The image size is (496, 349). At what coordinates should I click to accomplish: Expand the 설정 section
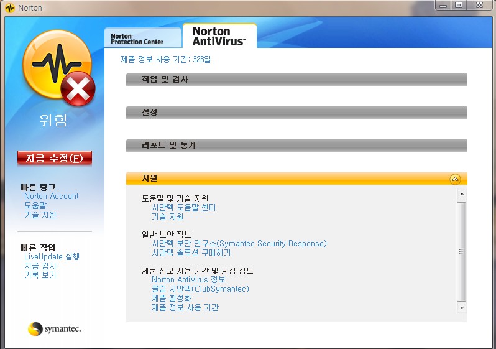pos(296,112)
